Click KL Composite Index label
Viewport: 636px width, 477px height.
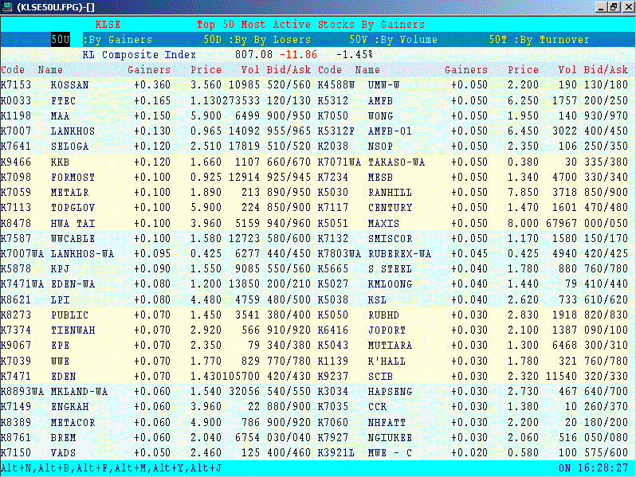coord(139,55)
